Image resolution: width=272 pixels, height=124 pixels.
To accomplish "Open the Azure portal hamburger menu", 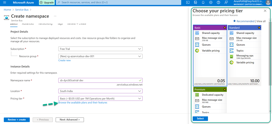I will [5, 3].
